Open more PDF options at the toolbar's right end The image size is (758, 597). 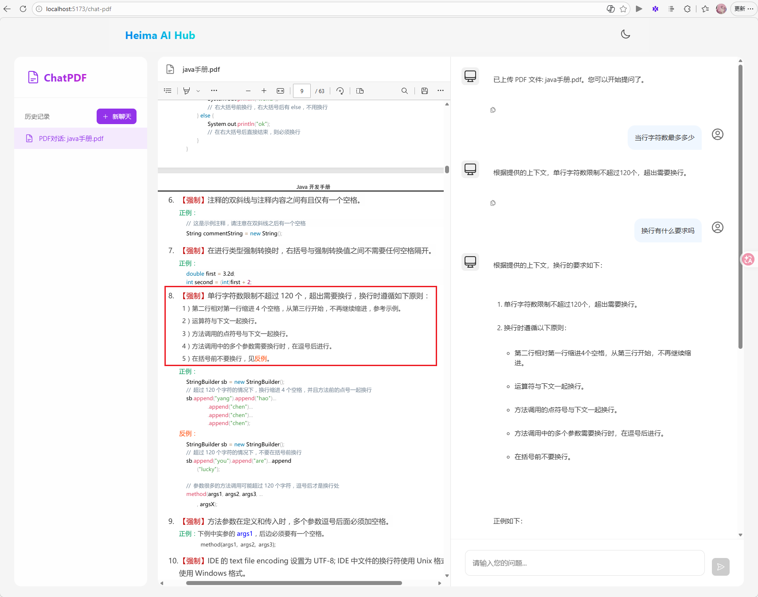440,90
